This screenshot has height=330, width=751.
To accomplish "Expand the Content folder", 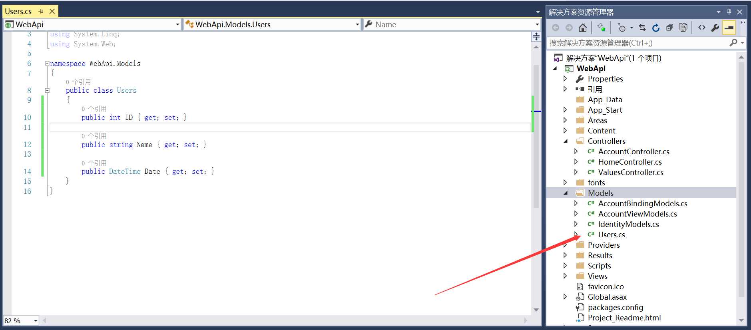I will [x=565, y=131].
